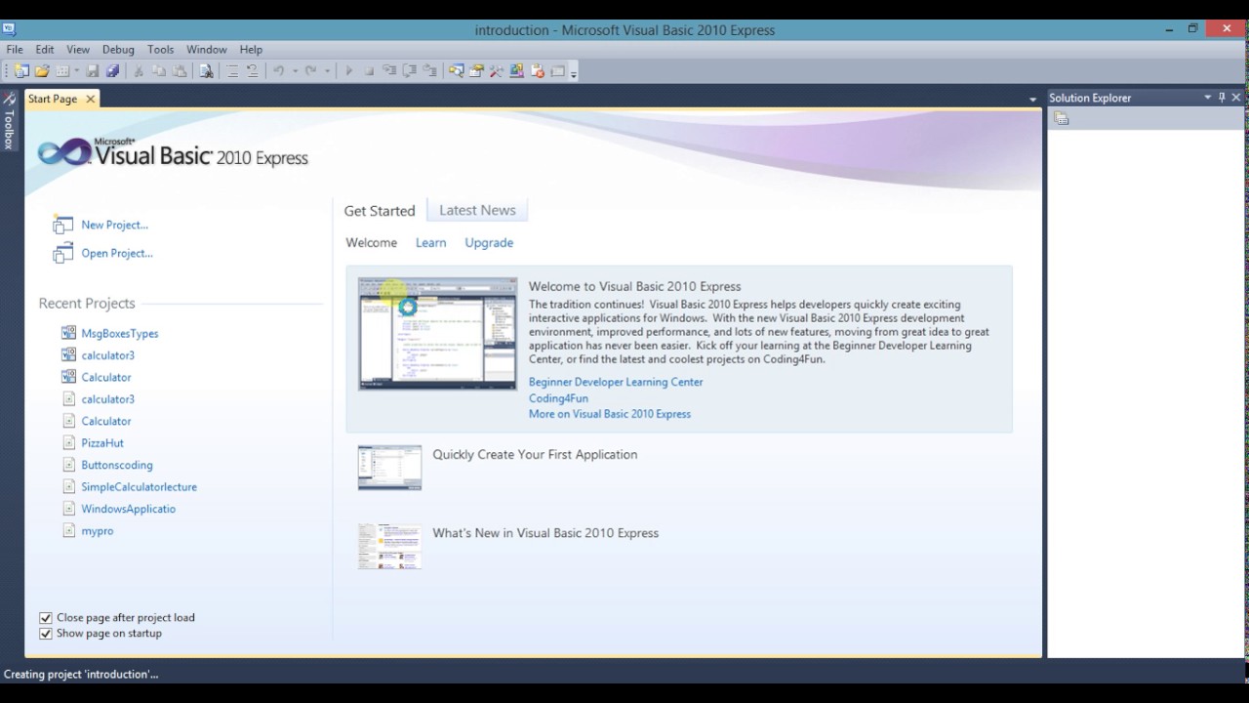Viewport: 1249px width, 703px height.
Task: Toggle auto-hide pin on Solution Explorer
Action: (x=1222, y=98)
